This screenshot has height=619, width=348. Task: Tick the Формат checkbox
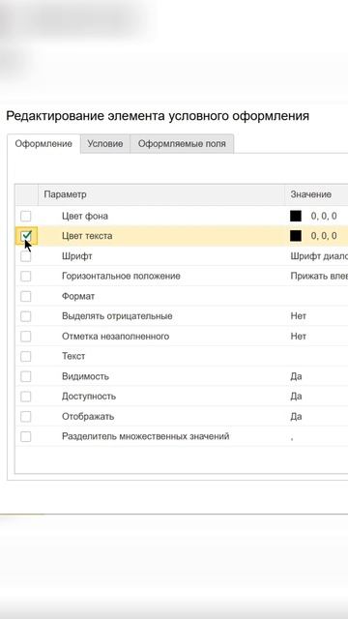[26, 296]
